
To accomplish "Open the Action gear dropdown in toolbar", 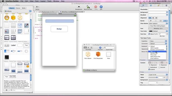I will point(37,7).
